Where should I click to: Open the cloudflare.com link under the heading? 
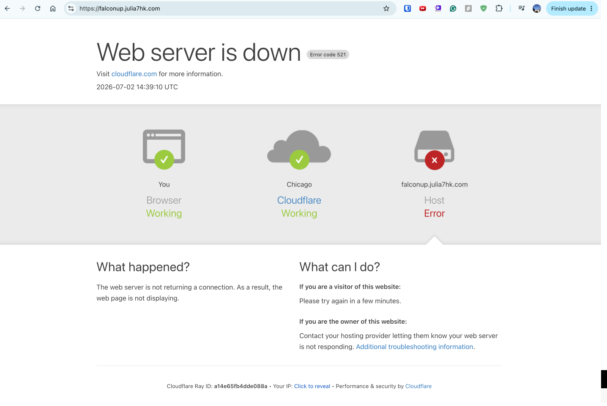tap(134, 74)
